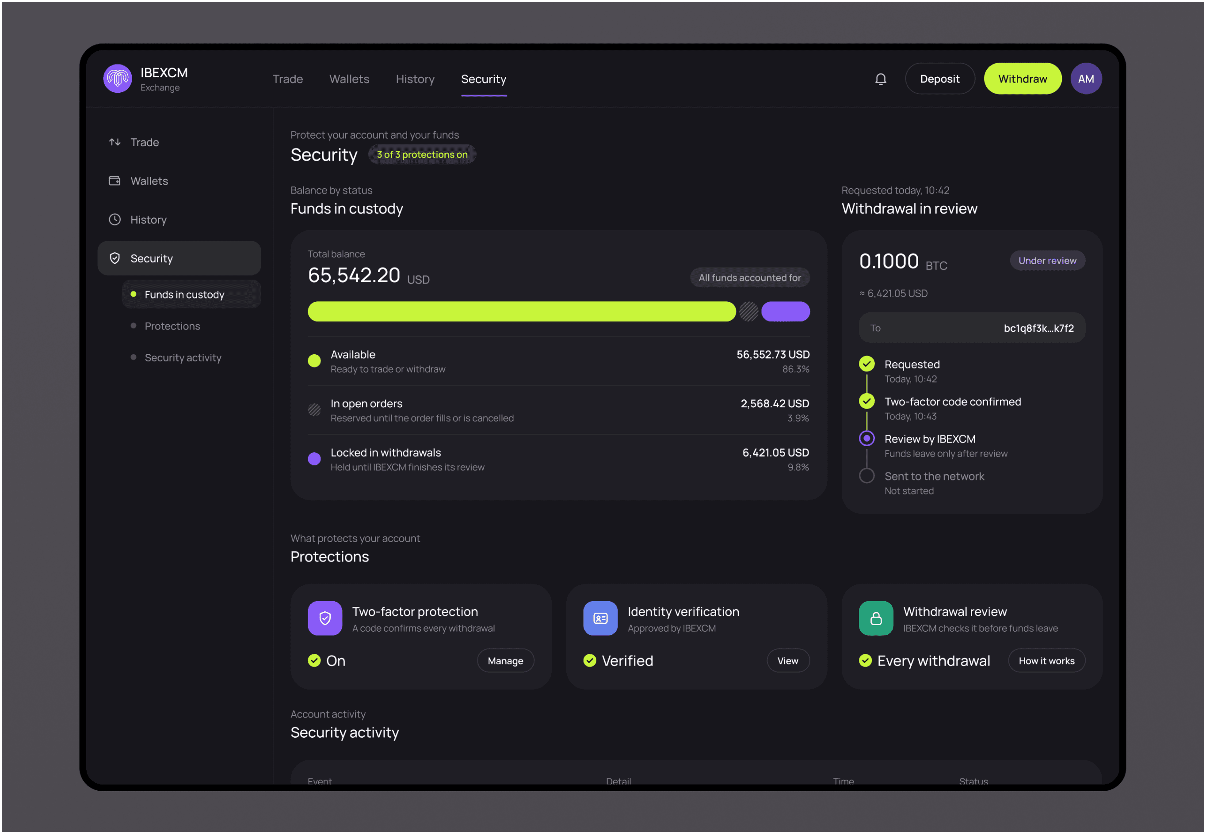
Task: Click the green check beside Requested step
Action: (866, 364)
